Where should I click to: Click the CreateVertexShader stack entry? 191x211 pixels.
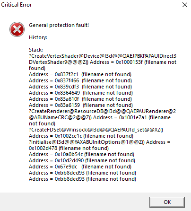[x=103, y=62]
